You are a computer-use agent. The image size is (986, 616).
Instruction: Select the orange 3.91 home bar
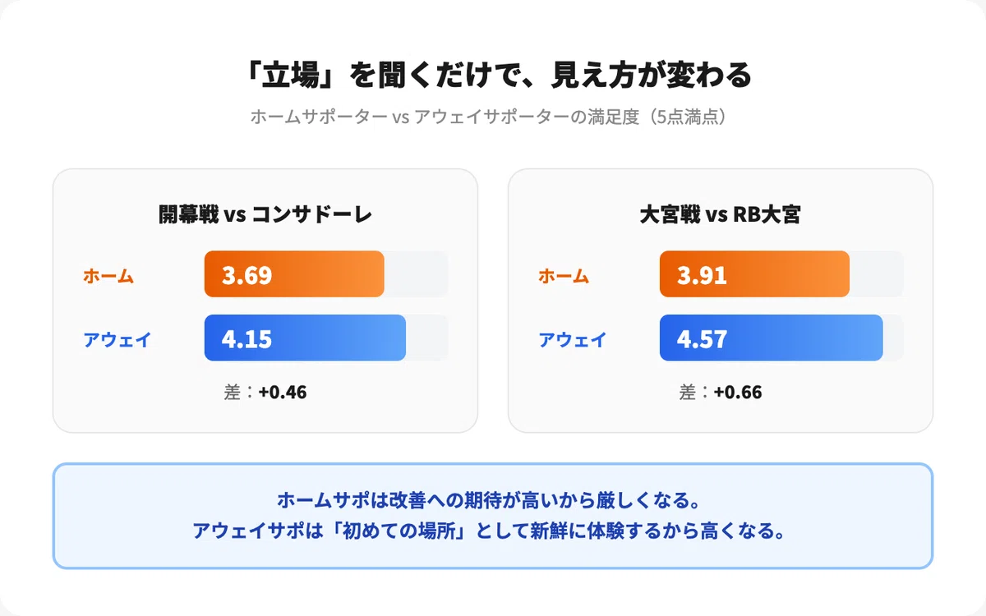coord(754,274)
